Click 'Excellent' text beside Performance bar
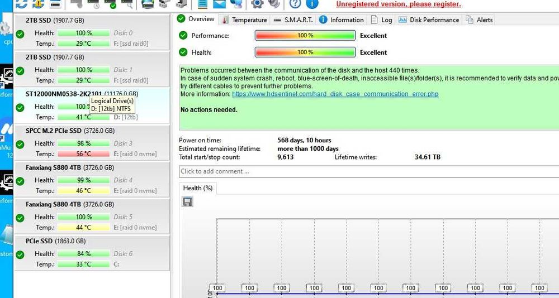This screenshot has height=298, width=559. 373,36
